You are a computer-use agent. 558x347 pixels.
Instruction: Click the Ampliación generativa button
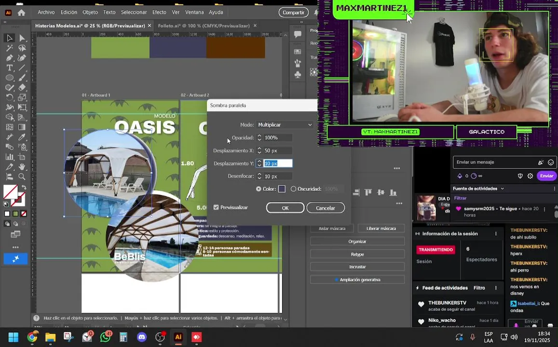pyautogui.click(x=357, y=280)
